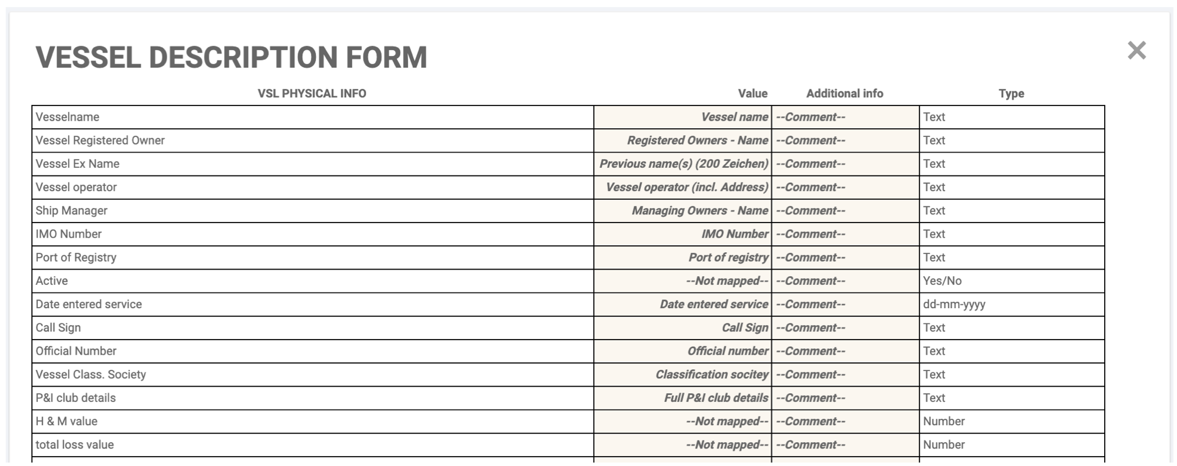Click '--Not mapped--' for H & M value
Screen dimensions: 1177x466
727,421
